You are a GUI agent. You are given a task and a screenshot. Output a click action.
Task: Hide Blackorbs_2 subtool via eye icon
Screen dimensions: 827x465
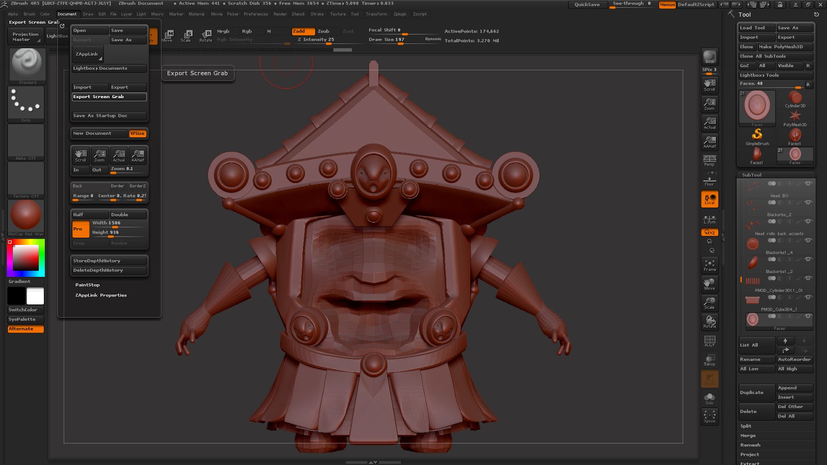(808, 203)
